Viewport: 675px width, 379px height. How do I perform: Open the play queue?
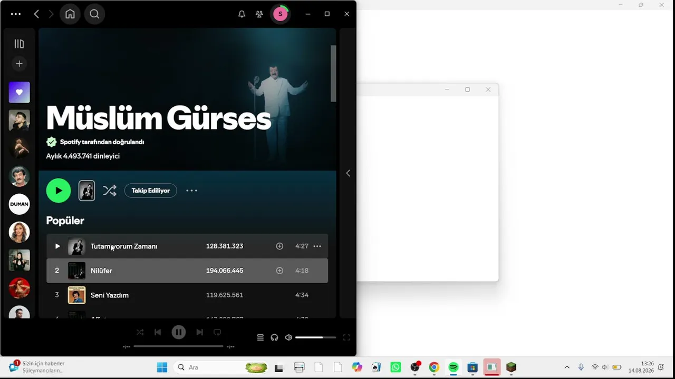tap(260, 337)
